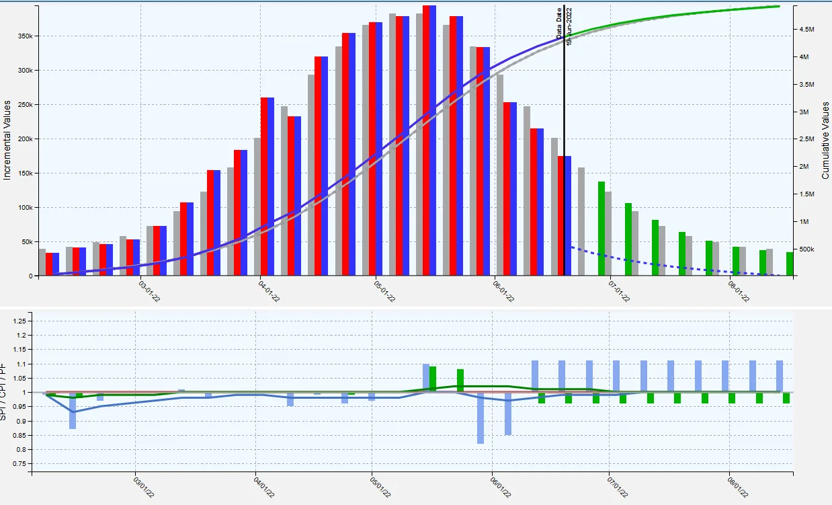
Task: Click the 04-01-22 date on upper chart
Action: pos(270,293)
